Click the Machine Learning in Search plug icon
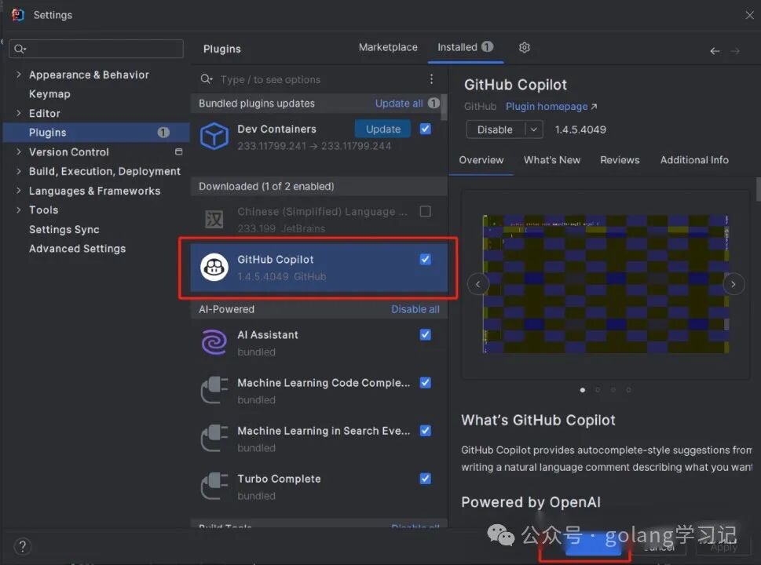The width and height of the screenshot is (761, 565). [x=214, y=438]
